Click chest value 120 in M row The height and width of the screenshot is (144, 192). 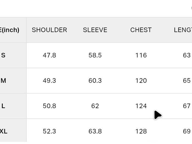click(141, 81)
